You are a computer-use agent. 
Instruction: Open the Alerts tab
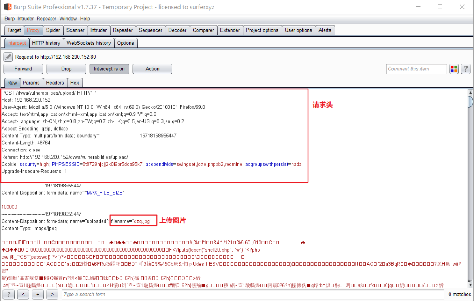point(325,30)
